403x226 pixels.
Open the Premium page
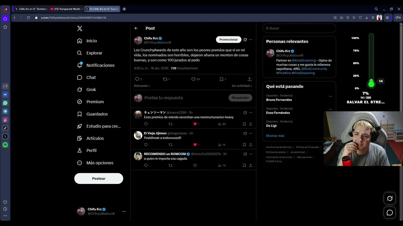point(90,102)
